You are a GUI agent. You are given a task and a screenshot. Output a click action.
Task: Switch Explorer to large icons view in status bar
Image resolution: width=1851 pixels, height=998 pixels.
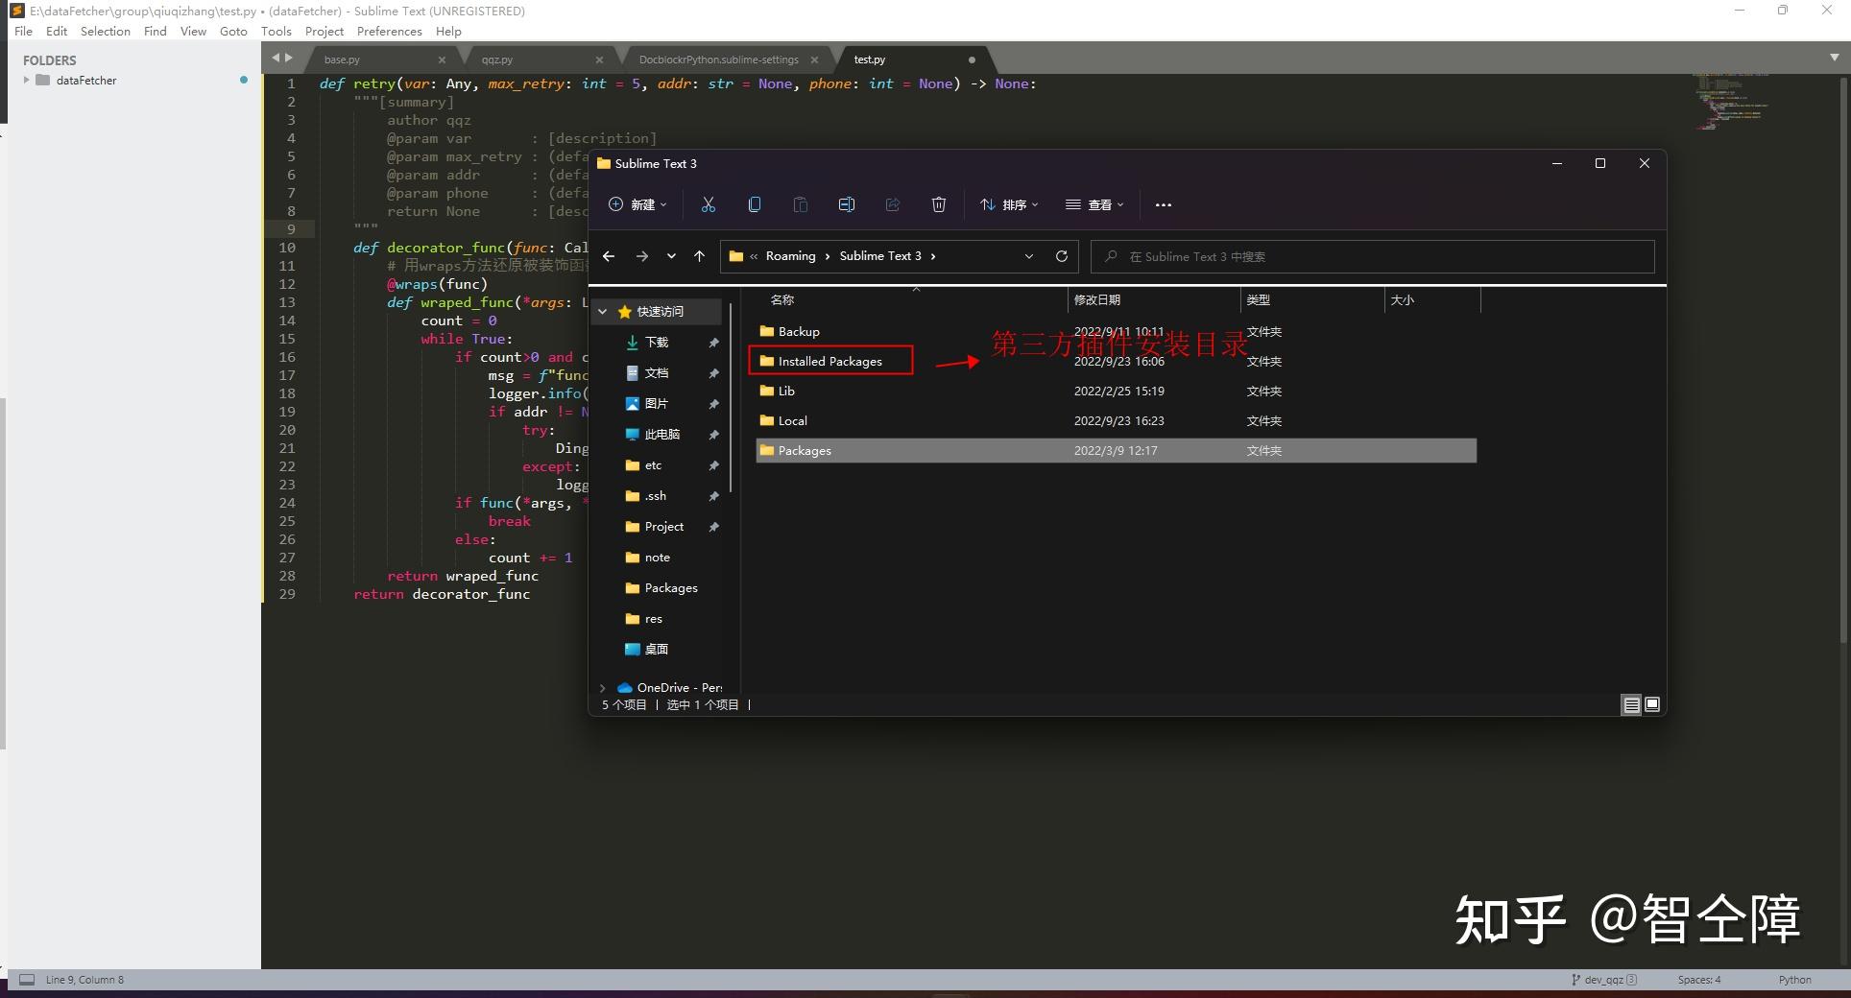(x=1652, y=704)
